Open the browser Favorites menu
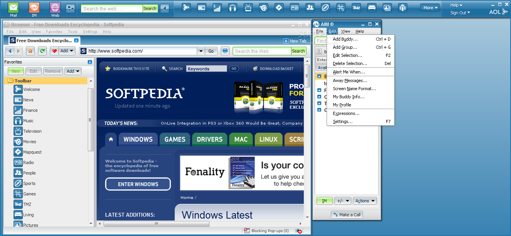The image size is (511, 236). click(54, 32)
